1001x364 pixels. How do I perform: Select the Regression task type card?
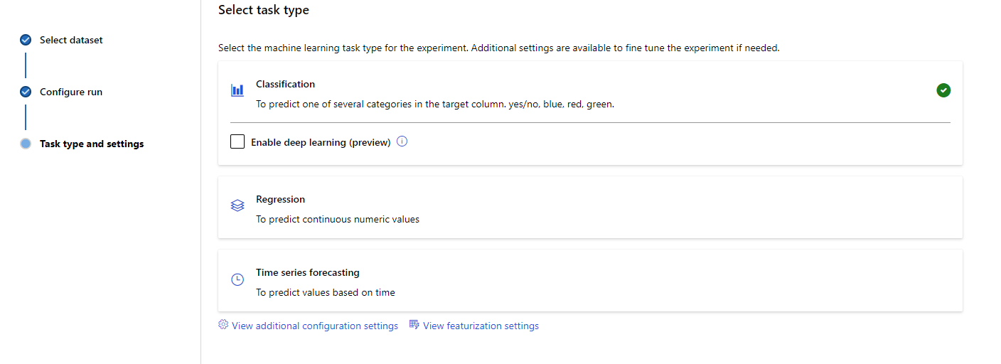[590, 208]
